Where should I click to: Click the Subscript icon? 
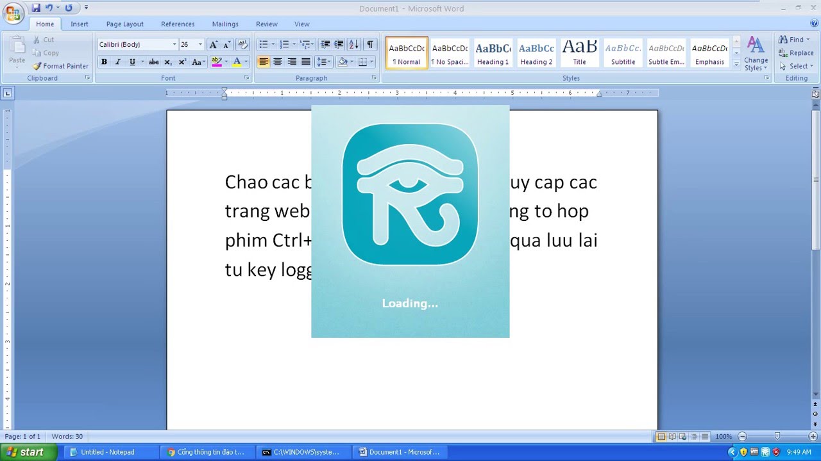[168, 62]
